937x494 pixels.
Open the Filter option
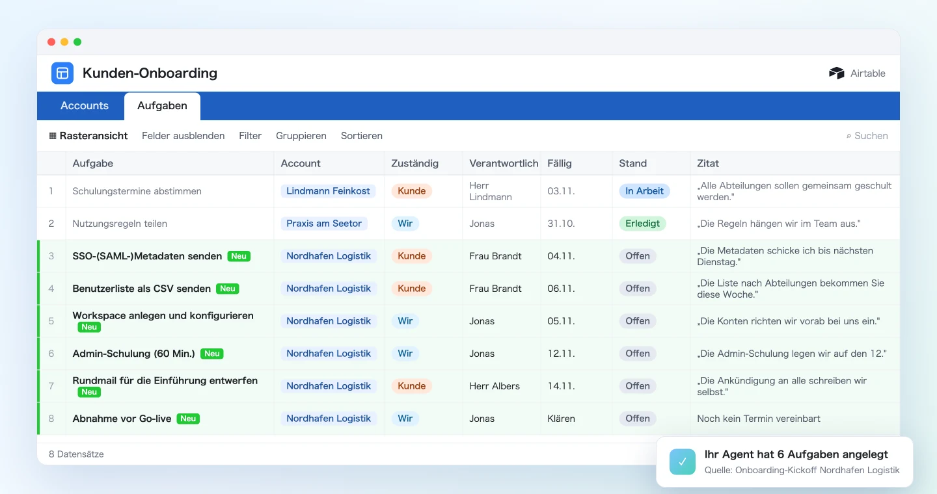click(x=251, y=136)
